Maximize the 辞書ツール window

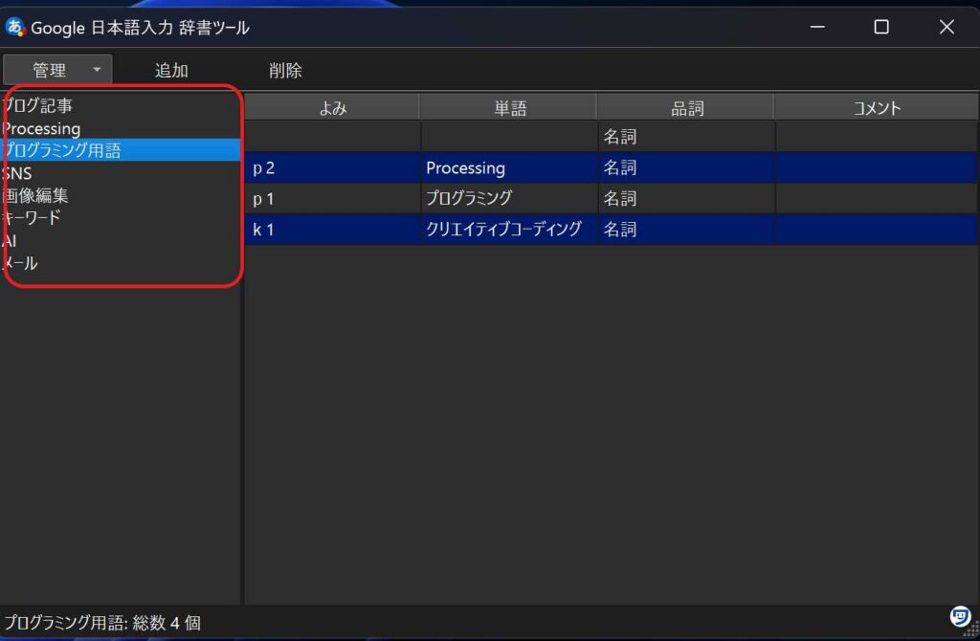881,27
